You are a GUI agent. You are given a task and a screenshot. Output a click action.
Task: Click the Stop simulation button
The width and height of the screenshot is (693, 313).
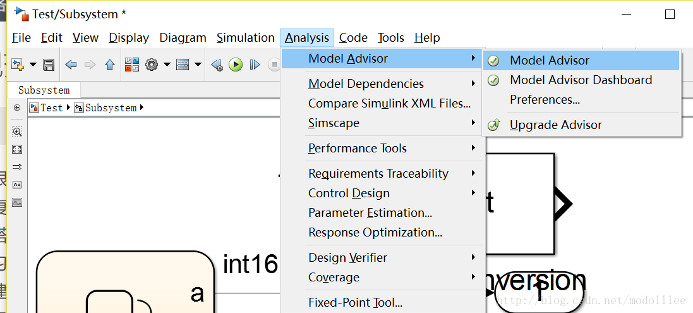click(x=274, y=65)
